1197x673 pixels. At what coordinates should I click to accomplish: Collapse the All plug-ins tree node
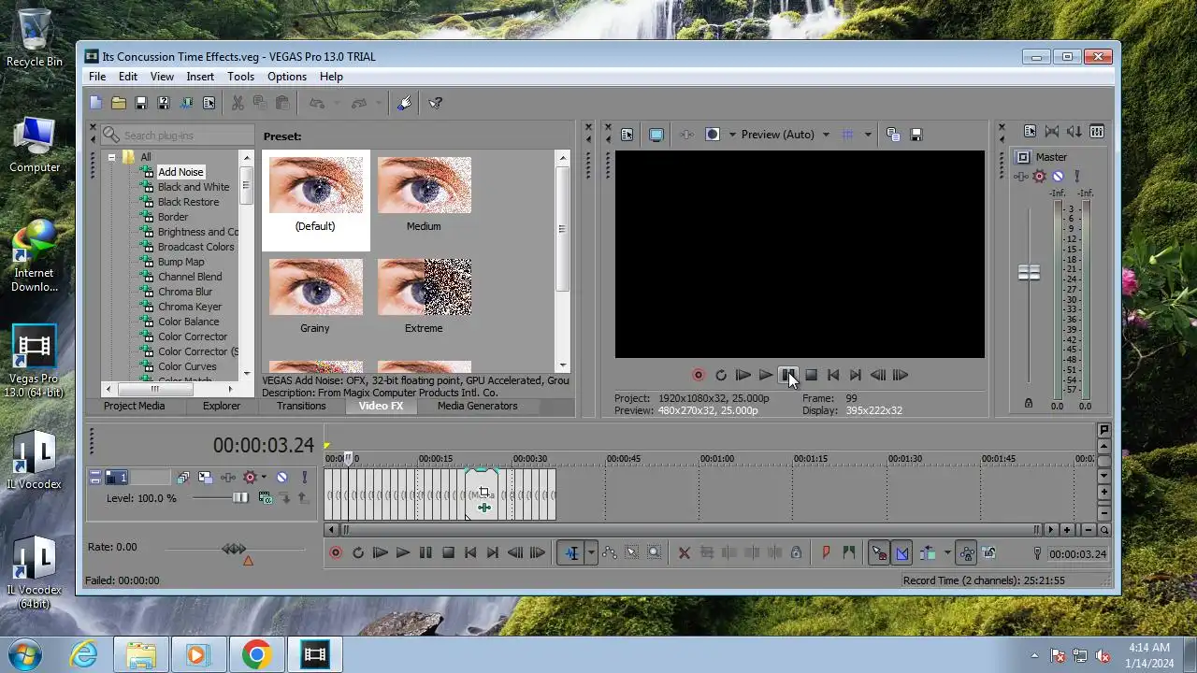pyautogui.click(x=111, y=157)
